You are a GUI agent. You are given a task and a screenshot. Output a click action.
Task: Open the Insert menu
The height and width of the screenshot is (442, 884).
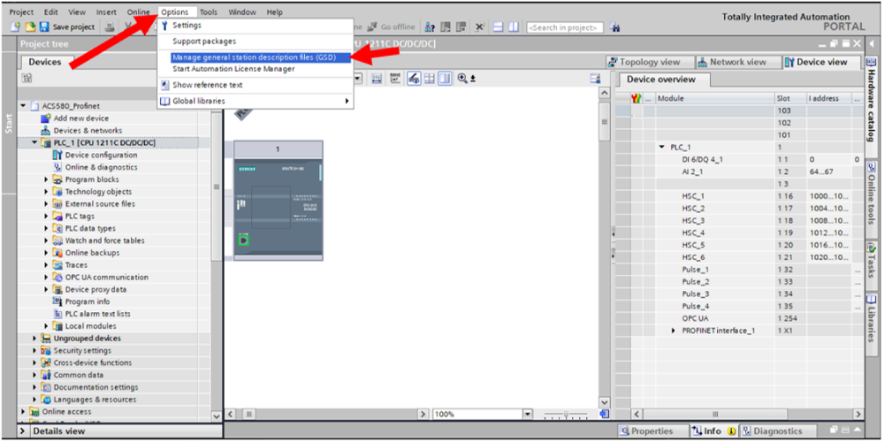point(106,11)
